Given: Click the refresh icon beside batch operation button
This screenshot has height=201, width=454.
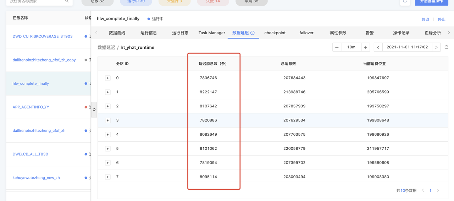Looking at the screenshot, I should 405,2.
